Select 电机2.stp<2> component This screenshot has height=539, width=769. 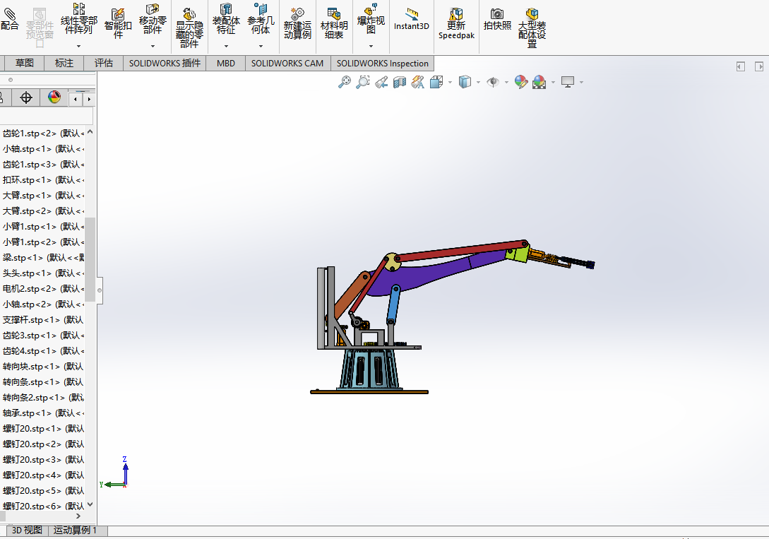tap(43, 288)
